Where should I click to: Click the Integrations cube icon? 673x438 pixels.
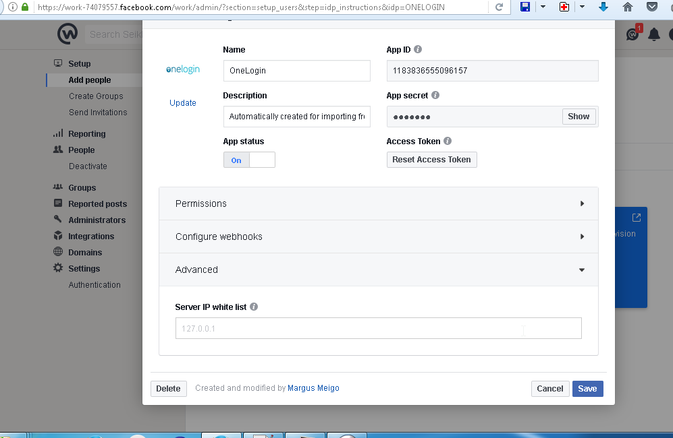click(x=58, y=235)
